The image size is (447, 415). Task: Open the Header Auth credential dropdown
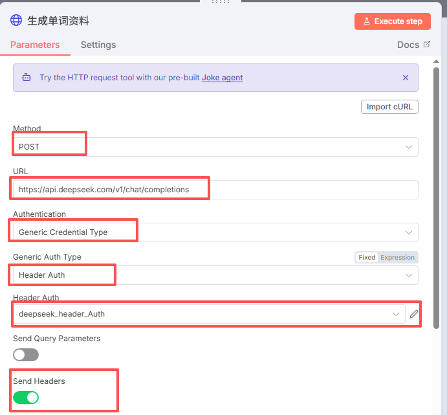[x=209, y=314]
